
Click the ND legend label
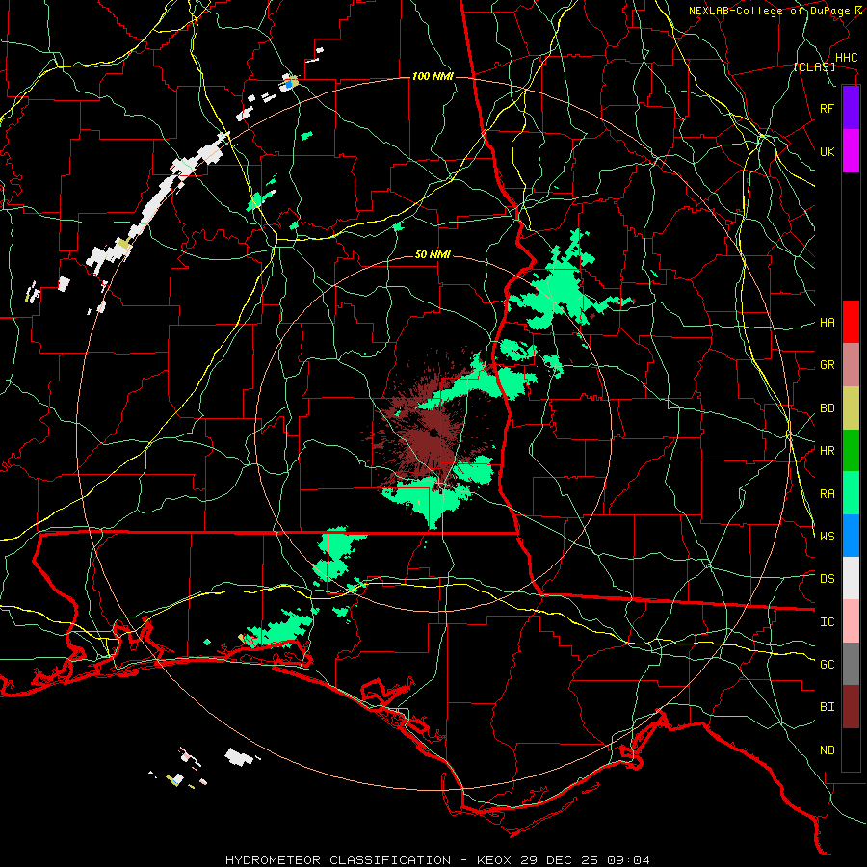point(827,750)
